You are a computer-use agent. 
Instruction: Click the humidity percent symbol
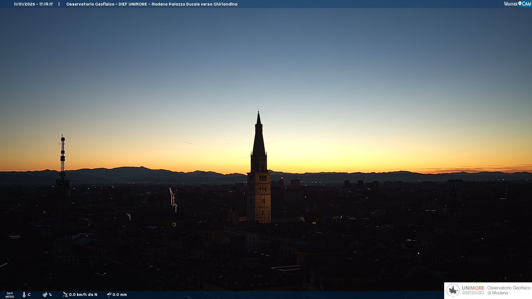(50, 295)
